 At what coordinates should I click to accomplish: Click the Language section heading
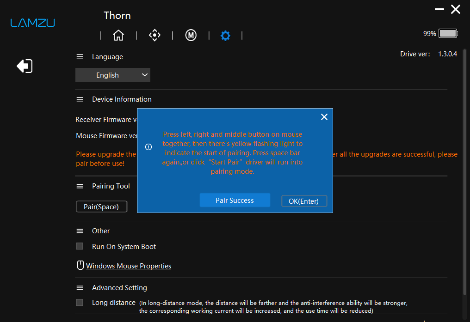[x=107, y=56]
